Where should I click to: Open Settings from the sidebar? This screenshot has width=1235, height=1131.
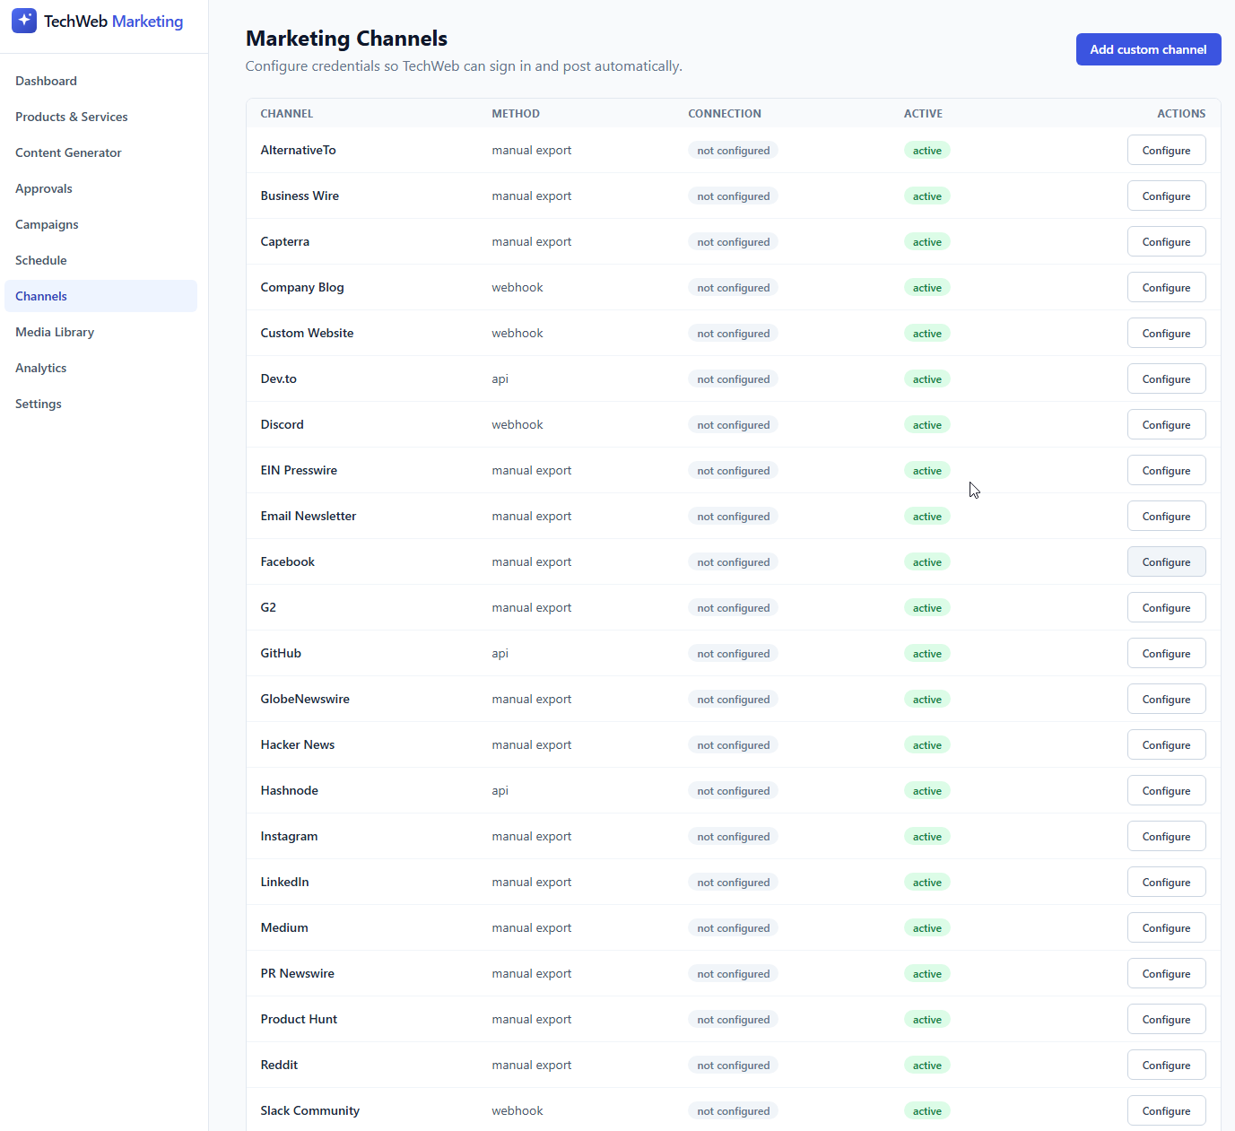(100, 404)
